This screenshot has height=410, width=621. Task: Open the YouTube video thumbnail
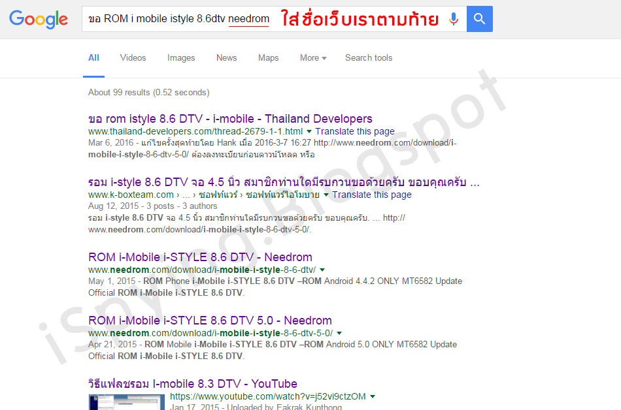(127, 402)
